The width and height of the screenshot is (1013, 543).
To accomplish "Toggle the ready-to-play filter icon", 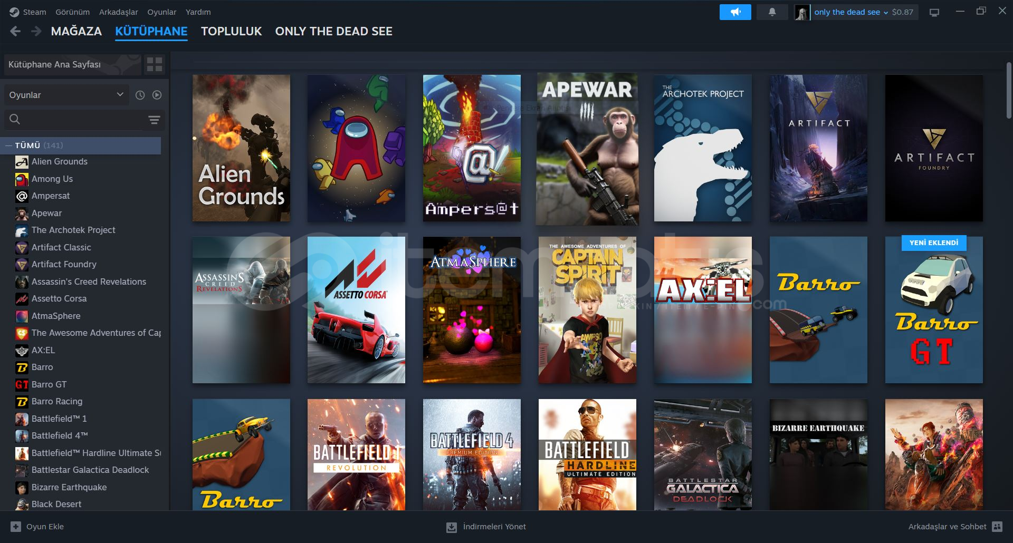I will click(x=157, y=95).
